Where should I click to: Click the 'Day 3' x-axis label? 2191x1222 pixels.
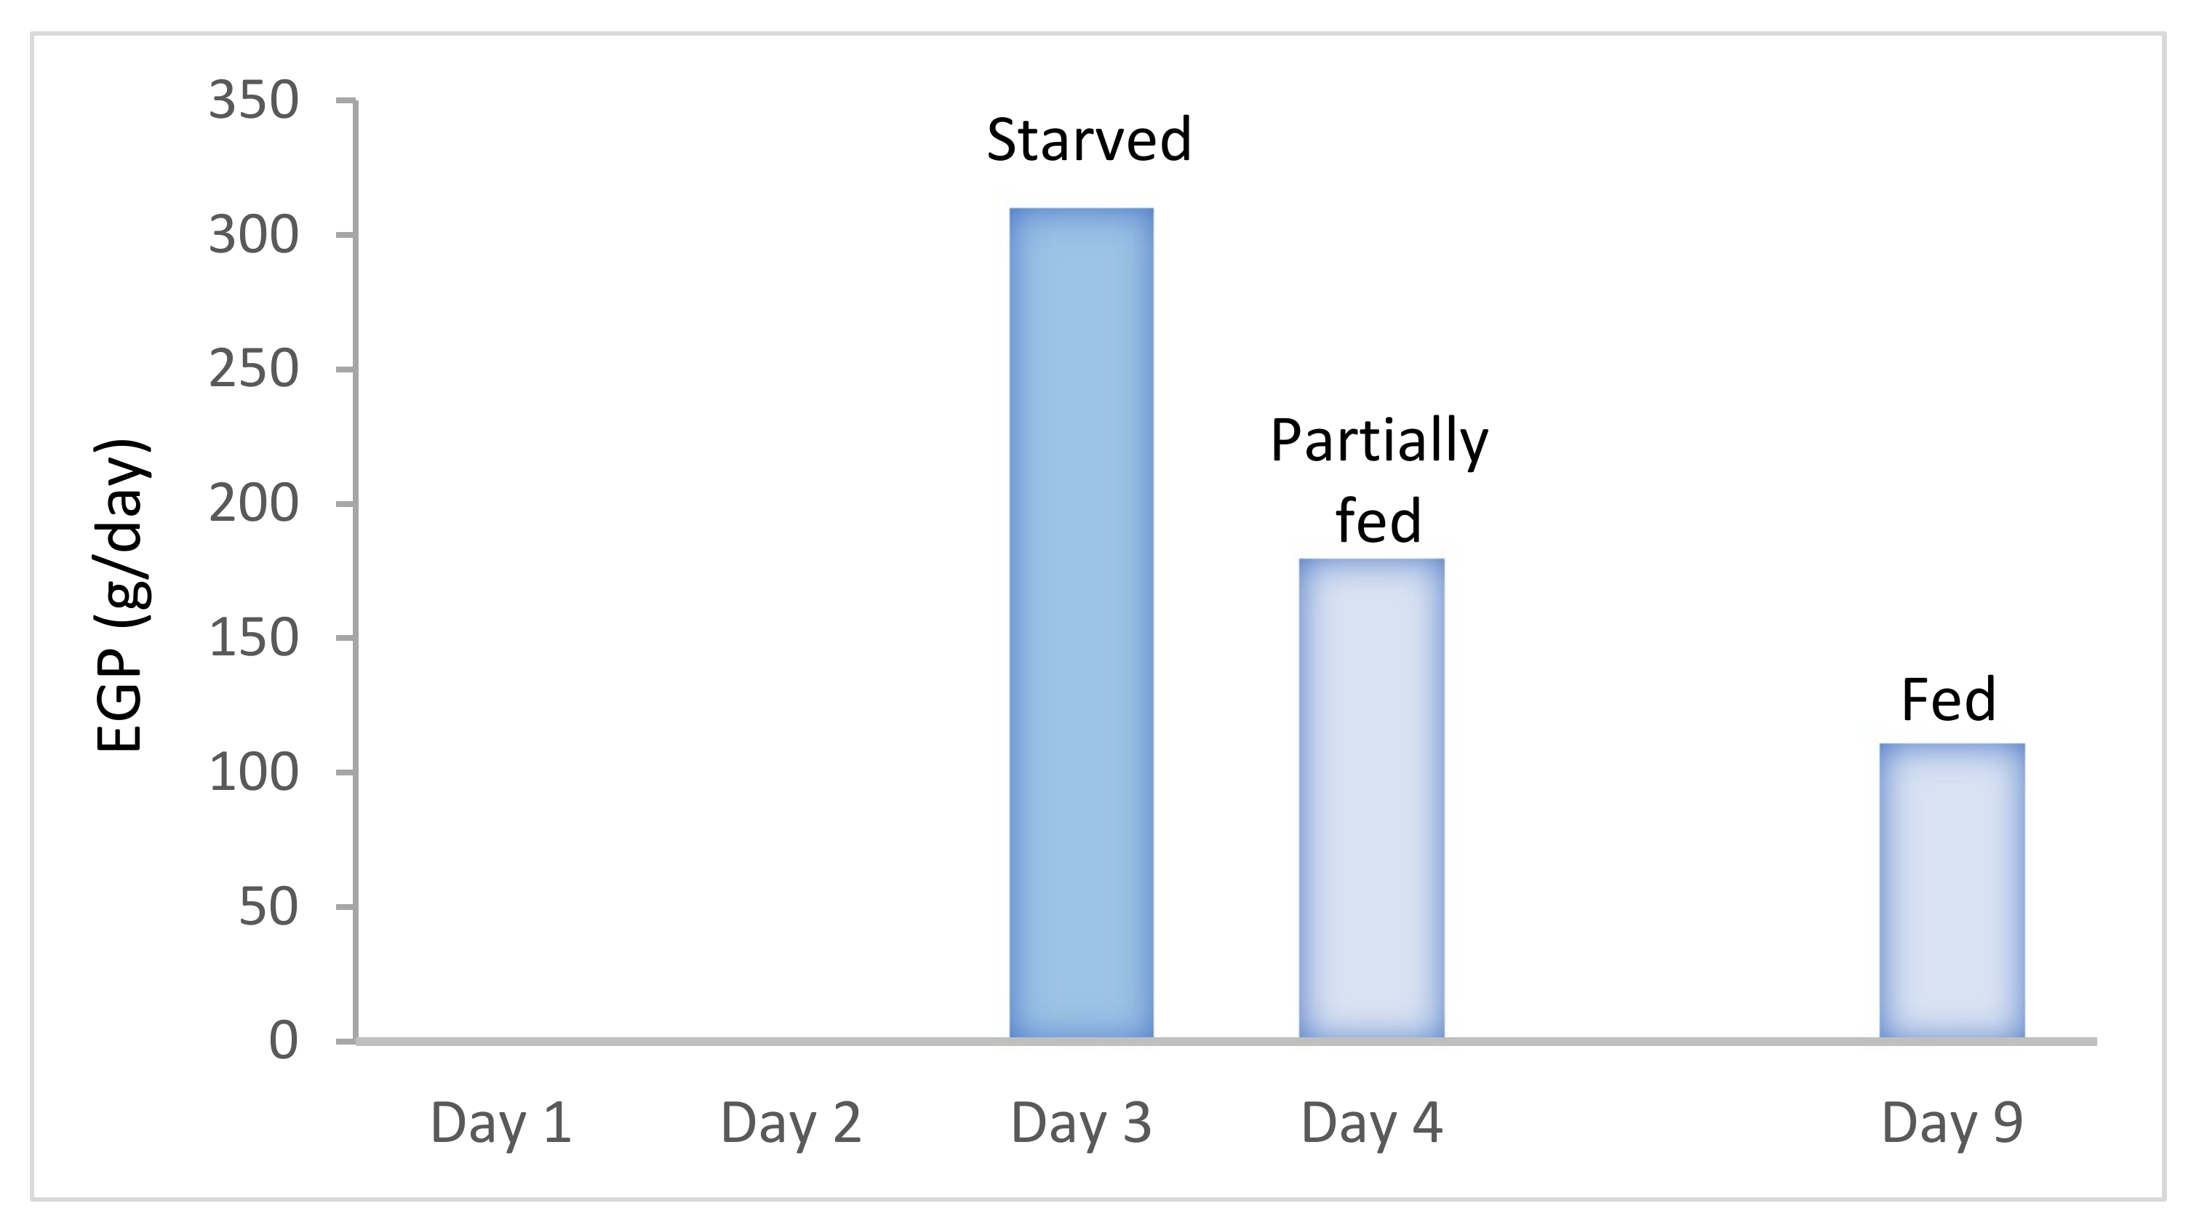tap(1081, 1122)
